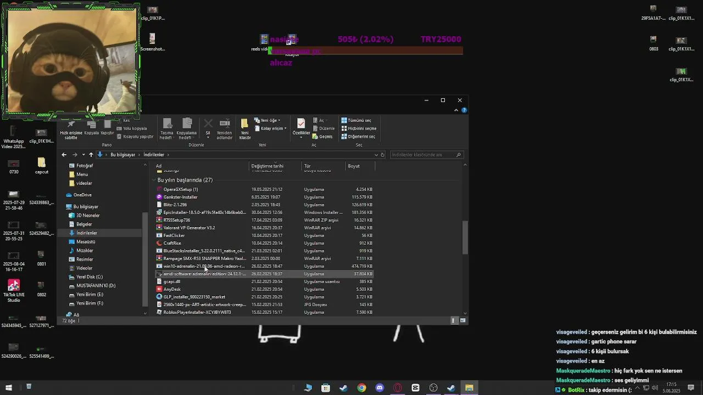
Task: Select 'CraftRise' file
Action: (x=264, y=243)
